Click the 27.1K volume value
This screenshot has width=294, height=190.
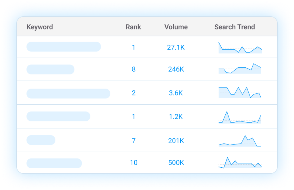pyautogui.click(x=176, y=47)
